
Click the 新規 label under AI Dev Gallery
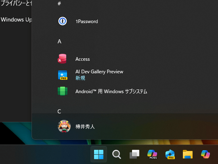(x=80, y=78)
